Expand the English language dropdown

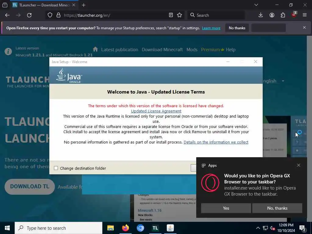coord(274,81)
